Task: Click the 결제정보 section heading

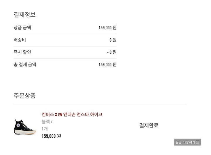Action: click(25, 15)
